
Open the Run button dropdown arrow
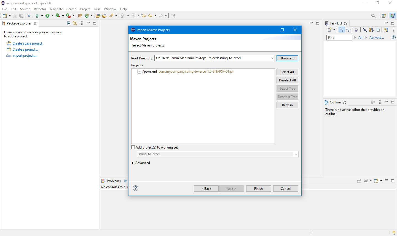(52, 16)
